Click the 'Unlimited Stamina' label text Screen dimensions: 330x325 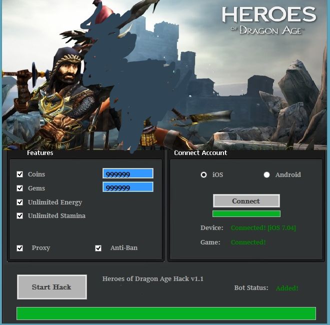(56, 216)
